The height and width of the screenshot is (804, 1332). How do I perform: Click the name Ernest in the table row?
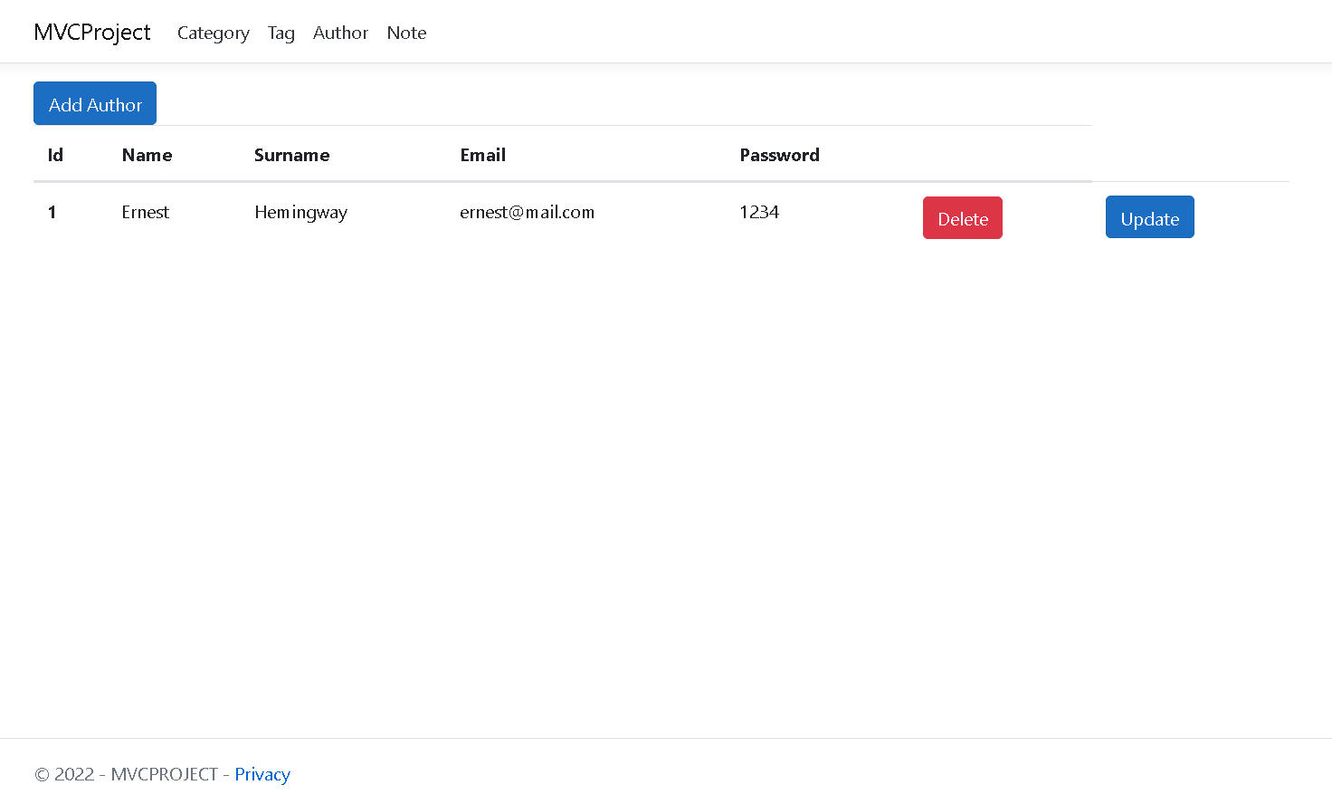[145, 212]
